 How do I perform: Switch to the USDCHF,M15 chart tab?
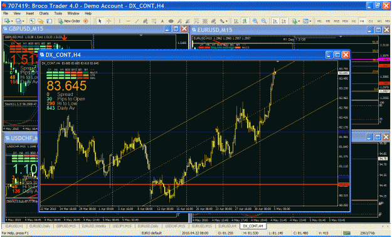175,226
